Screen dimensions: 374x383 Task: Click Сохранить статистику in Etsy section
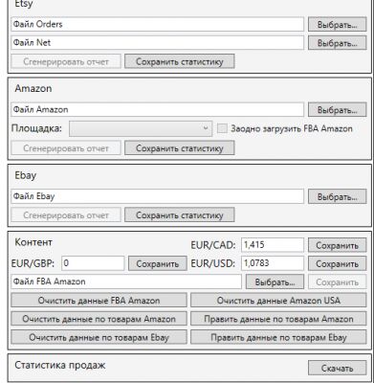180,61
